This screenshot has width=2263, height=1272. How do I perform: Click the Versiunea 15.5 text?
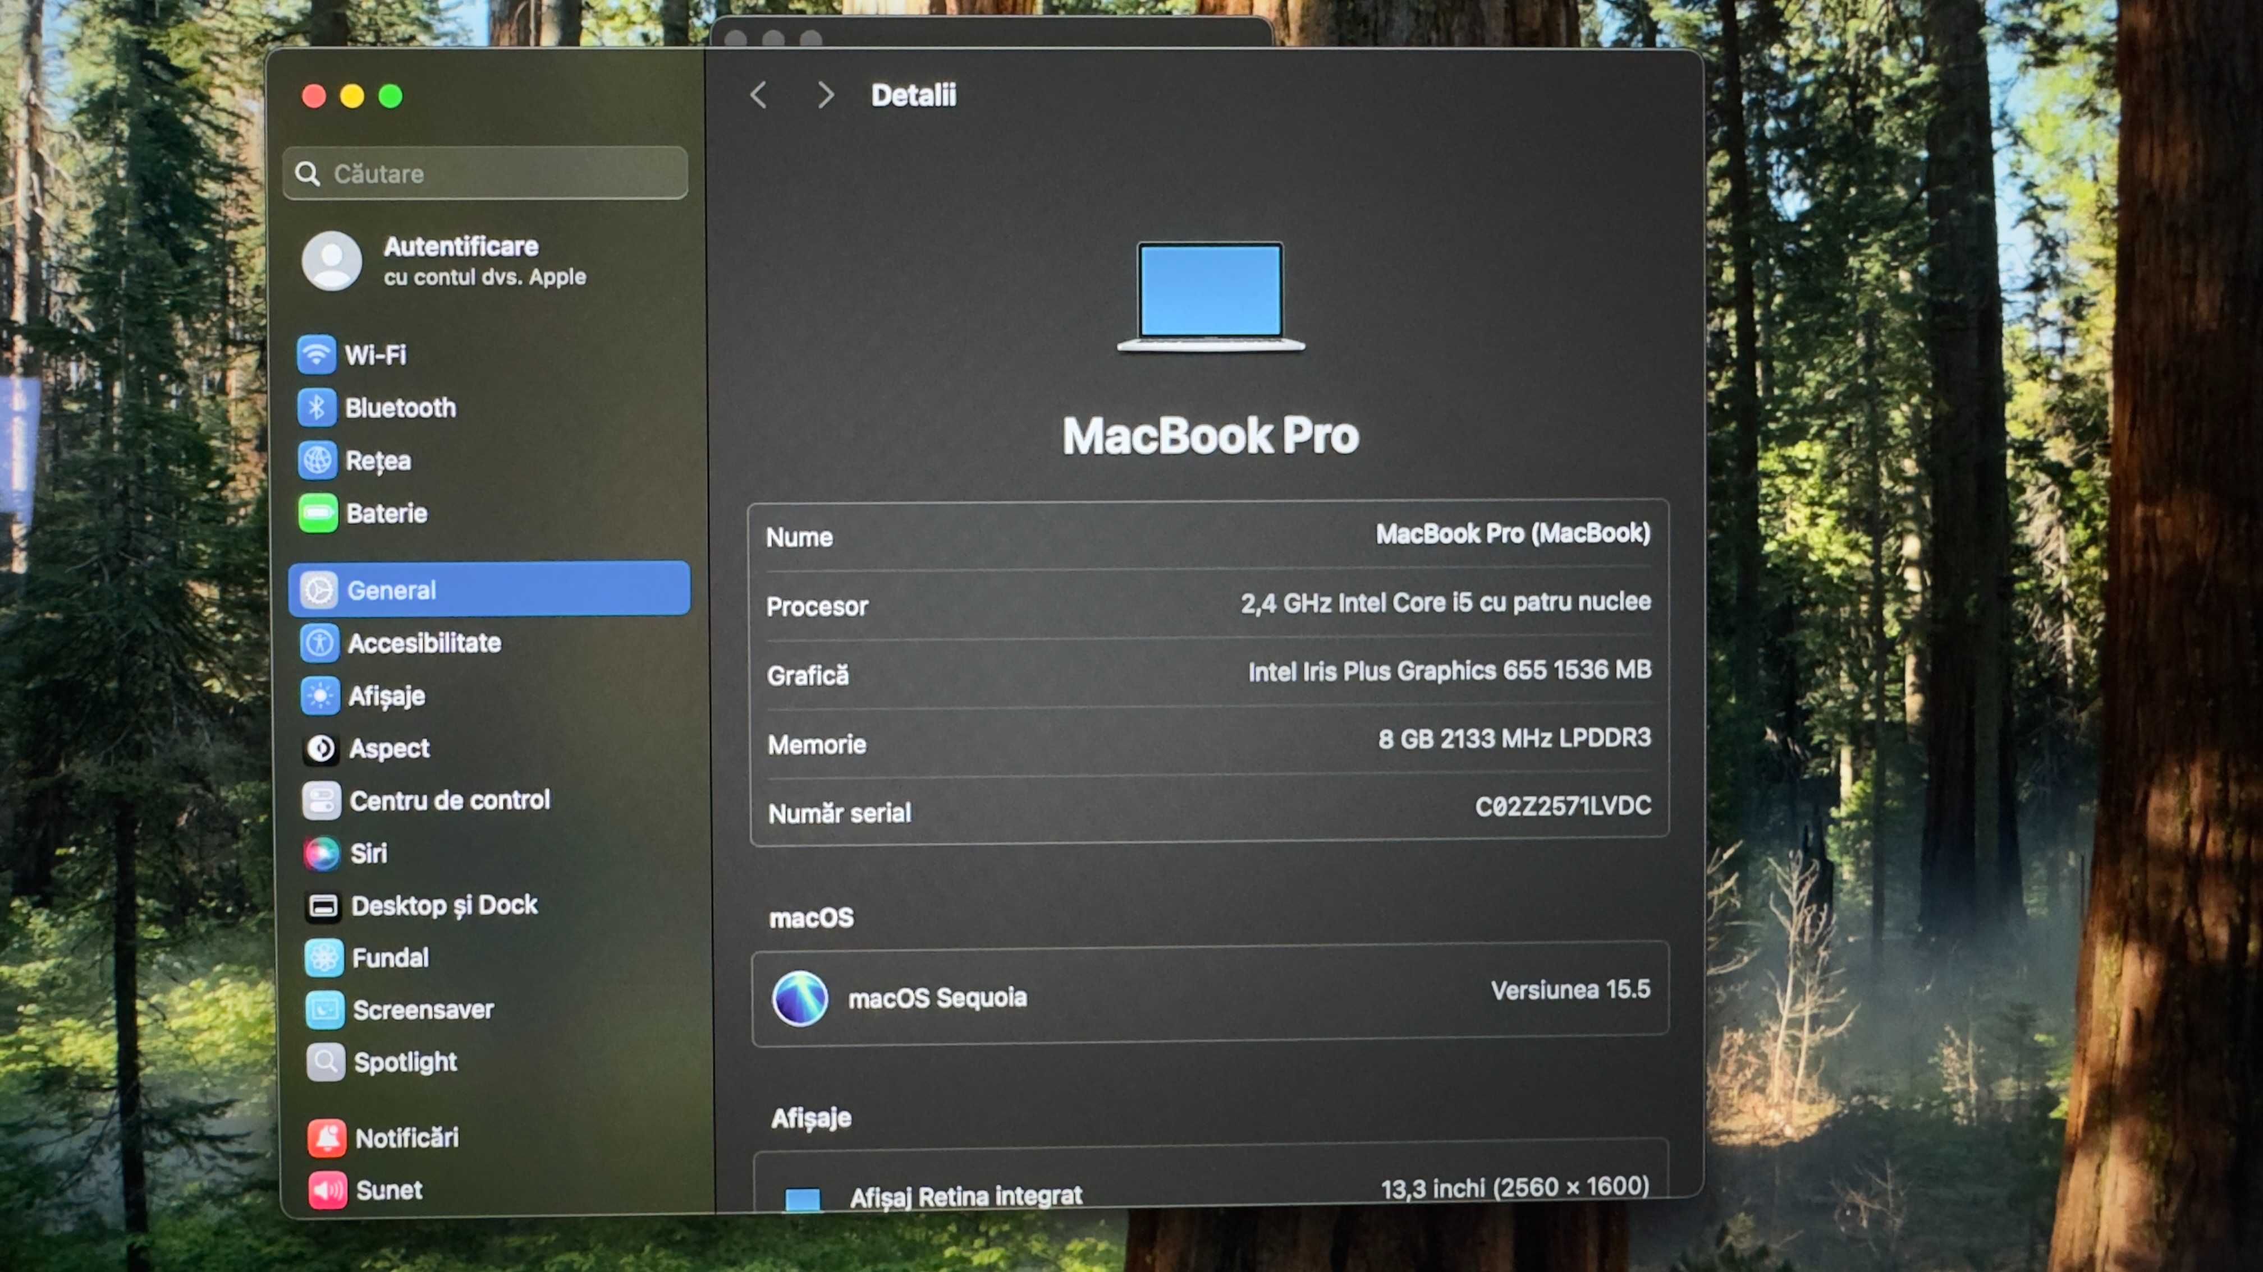[1570, 989]
